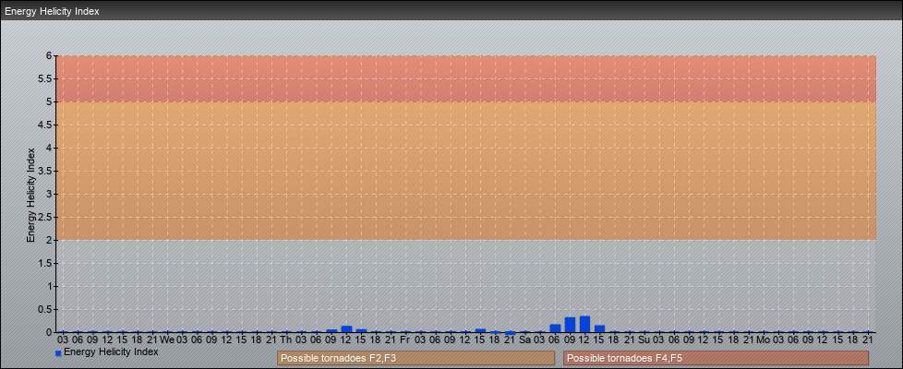Select the Possible tornadoes F4,F5 legend box
Image resolution: width=903 pixels, height=369 pixels.
pos(716,358)
